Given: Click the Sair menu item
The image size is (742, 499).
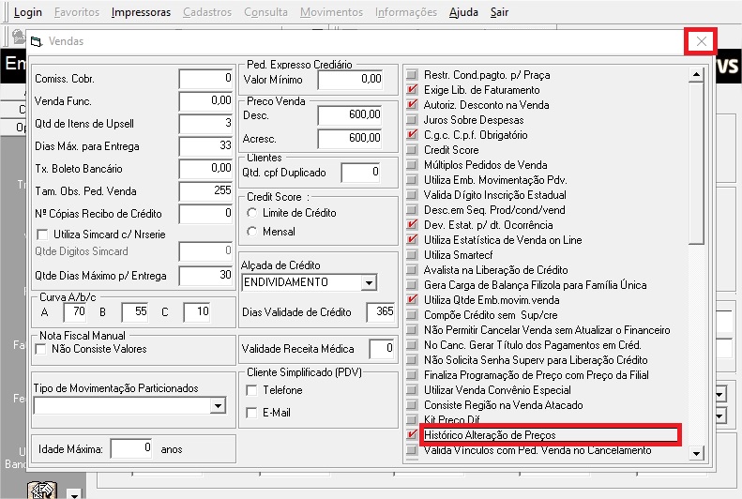Looking at the screenshot, I should 499,12.
